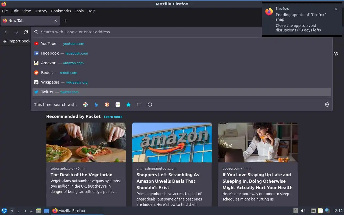Image resolution: width=344 pixels, height=215 pixels.
Task: Select the Wikipedia suggestion
Action: [182, 82]
